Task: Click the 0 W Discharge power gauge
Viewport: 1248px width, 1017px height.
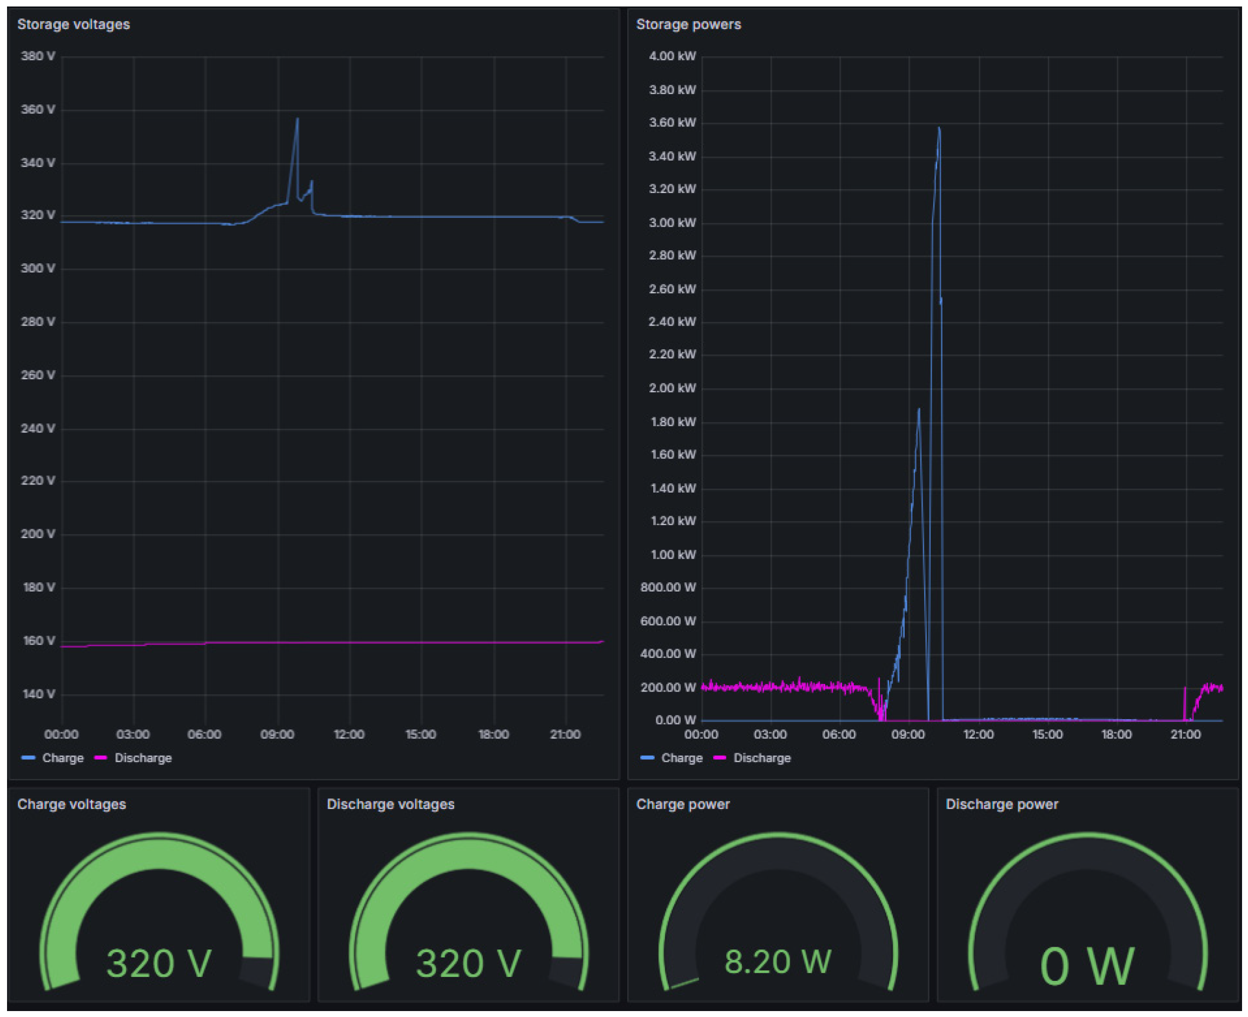Action: [x=1087, y=966]
